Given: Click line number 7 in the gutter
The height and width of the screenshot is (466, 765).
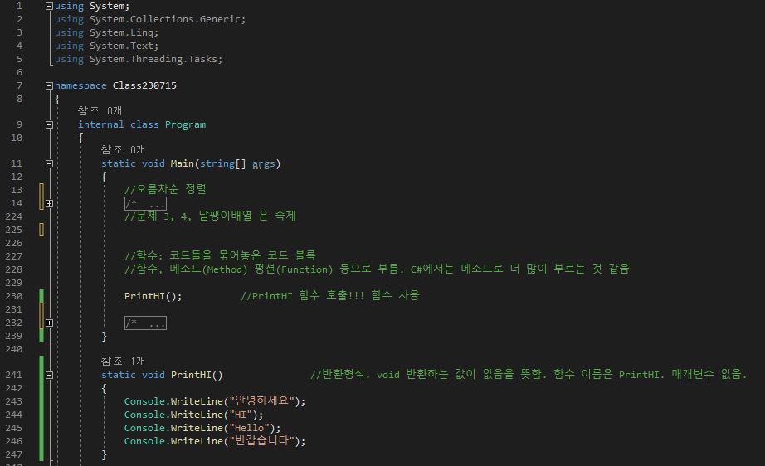Looking at the screenshot, I should click(20, 85).
